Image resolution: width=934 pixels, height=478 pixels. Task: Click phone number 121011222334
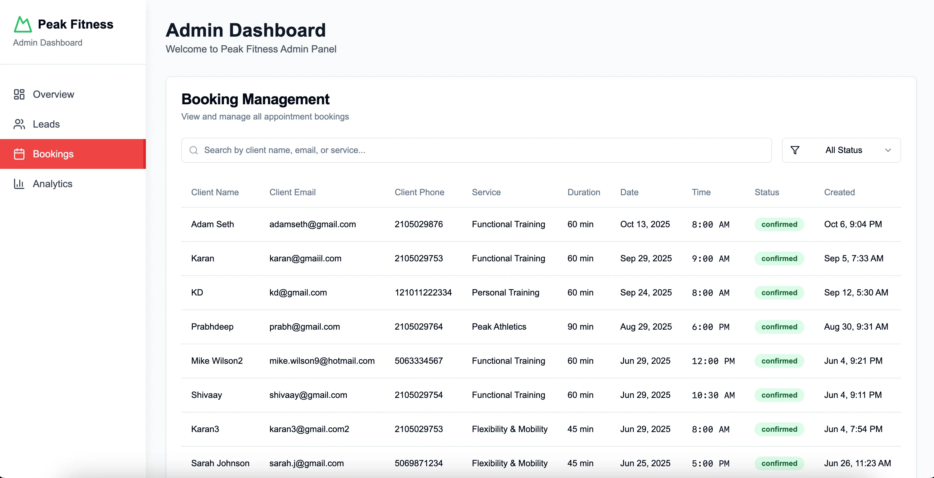click(x=423, y=292)
